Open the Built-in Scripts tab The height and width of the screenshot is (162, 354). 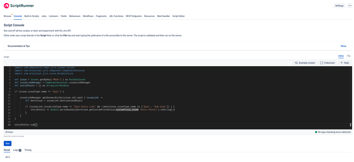pyautogui.click(x=32, y=16)
